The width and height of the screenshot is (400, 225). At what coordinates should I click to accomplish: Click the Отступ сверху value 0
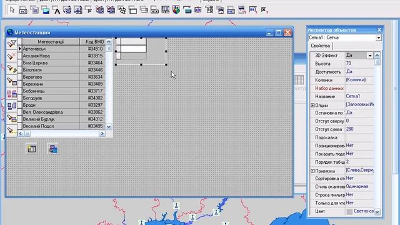(359, 121)
